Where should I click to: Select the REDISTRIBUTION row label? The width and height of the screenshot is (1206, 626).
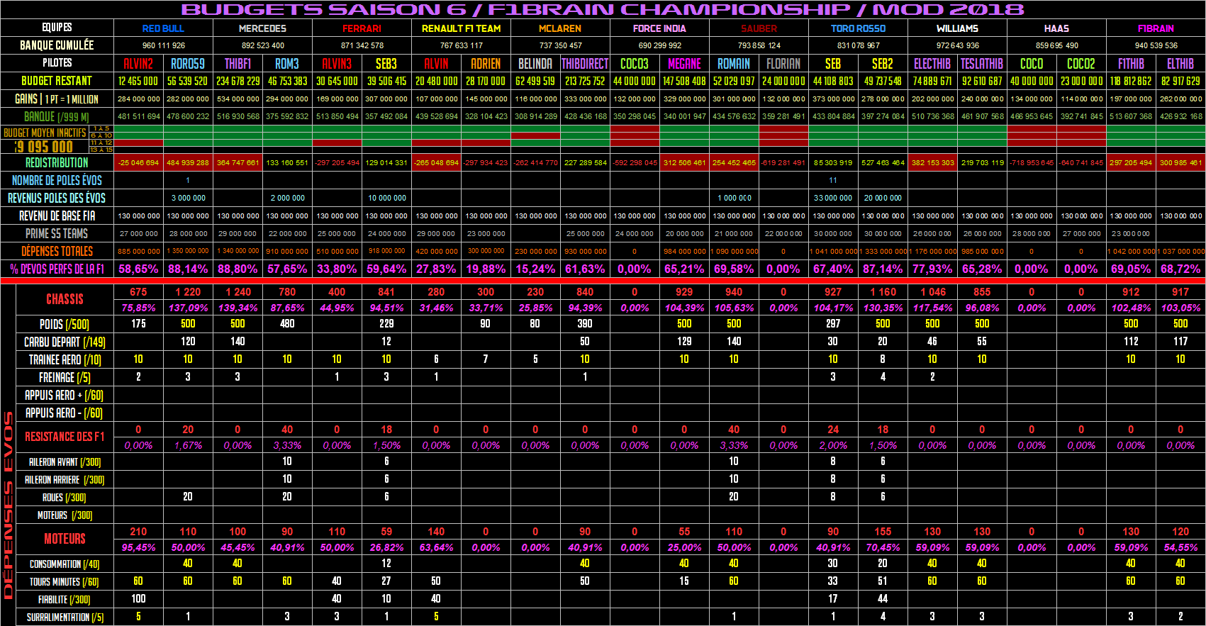[x=57, y=162]
